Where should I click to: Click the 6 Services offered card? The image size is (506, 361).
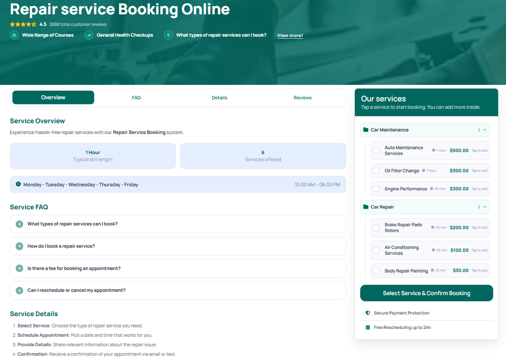[x=263, y=156]
